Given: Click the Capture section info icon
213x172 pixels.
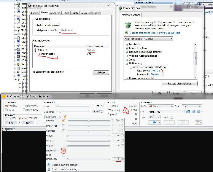Looking at the screenshot, I should pyautogui.click(x=151, y=102).
